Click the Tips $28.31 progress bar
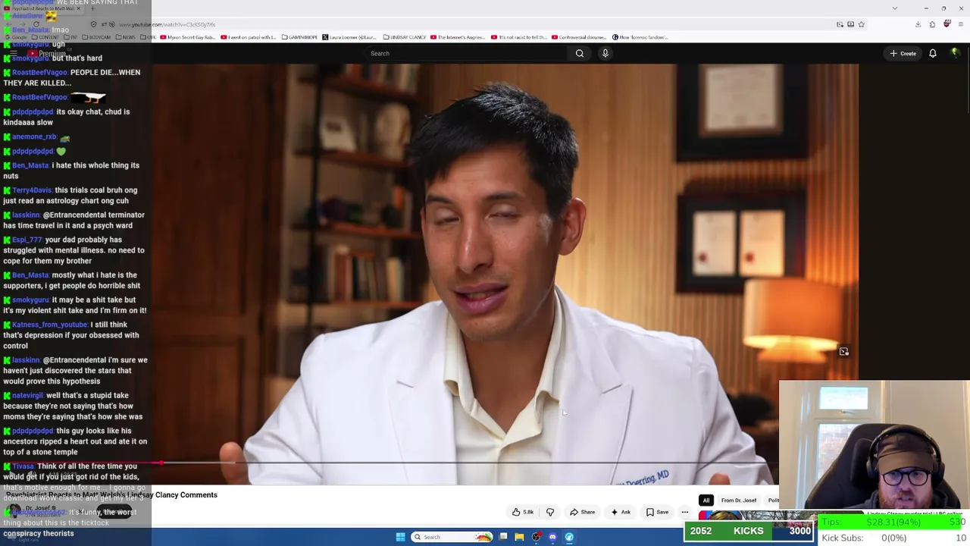970x546 pixels. point(893,522)
